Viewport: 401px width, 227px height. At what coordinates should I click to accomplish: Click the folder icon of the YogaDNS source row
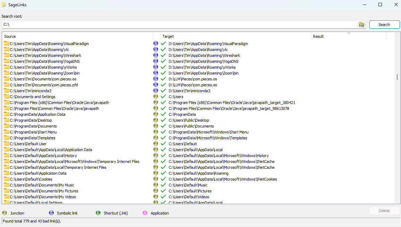tap(7, 61)
